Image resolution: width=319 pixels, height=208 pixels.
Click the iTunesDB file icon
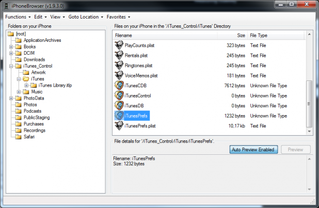(x=119, y=105)
